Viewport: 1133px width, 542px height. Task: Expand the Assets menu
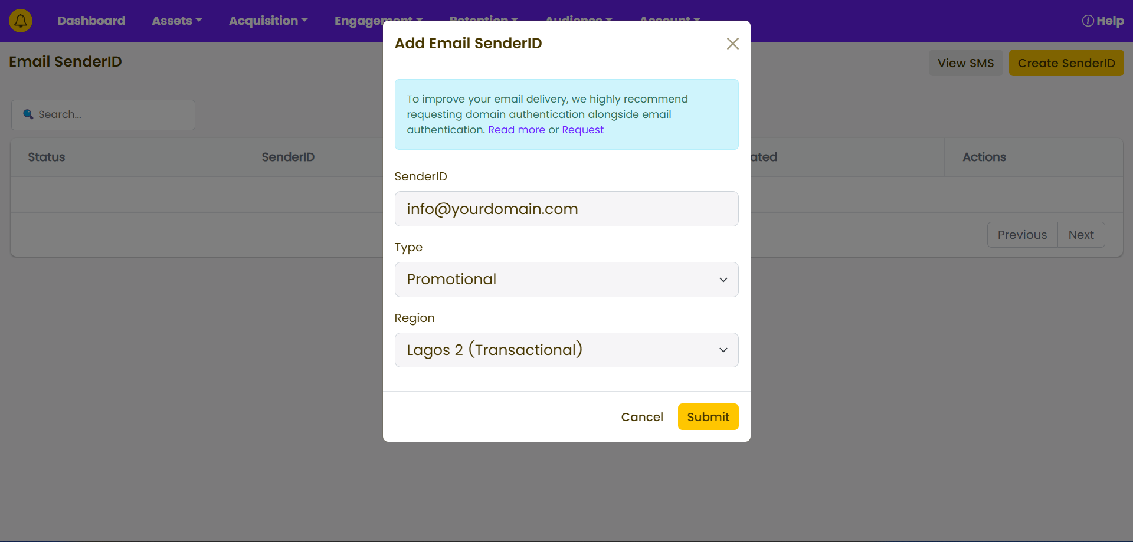(176, 21)
